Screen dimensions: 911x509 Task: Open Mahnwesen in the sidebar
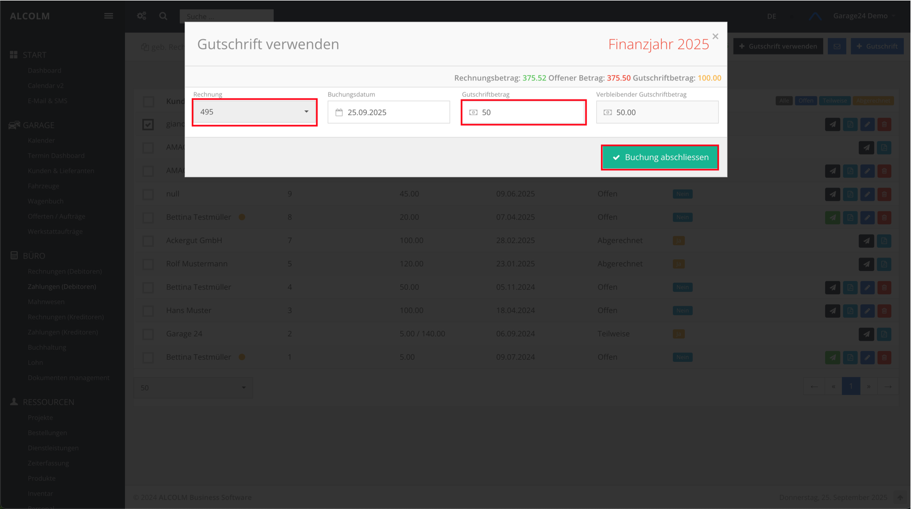coord(46,301)
